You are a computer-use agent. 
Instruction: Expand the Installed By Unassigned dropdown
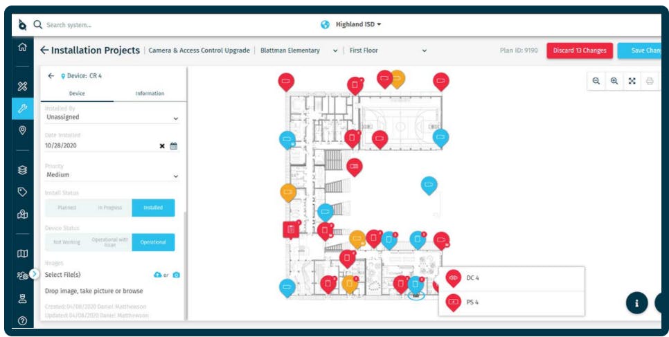tap(111, 118)
